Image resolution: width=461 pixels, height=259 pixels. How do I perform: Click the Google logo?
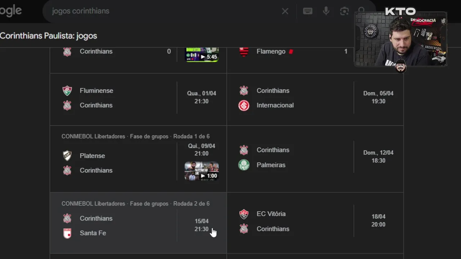[x=11, y=11]
